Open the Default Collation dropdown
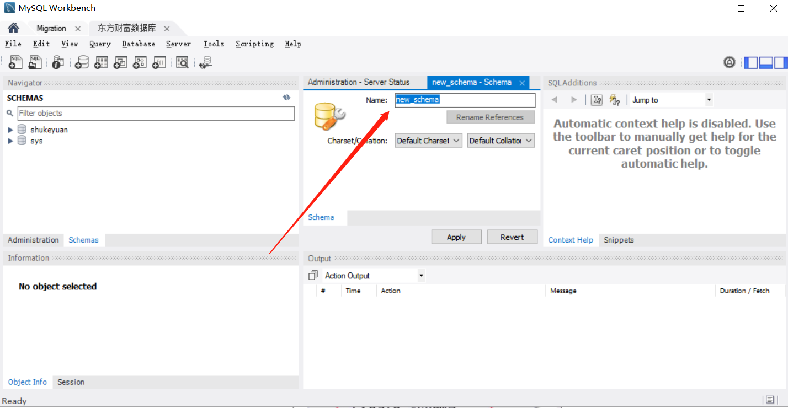Screen dimensions: 788x408 501,141
